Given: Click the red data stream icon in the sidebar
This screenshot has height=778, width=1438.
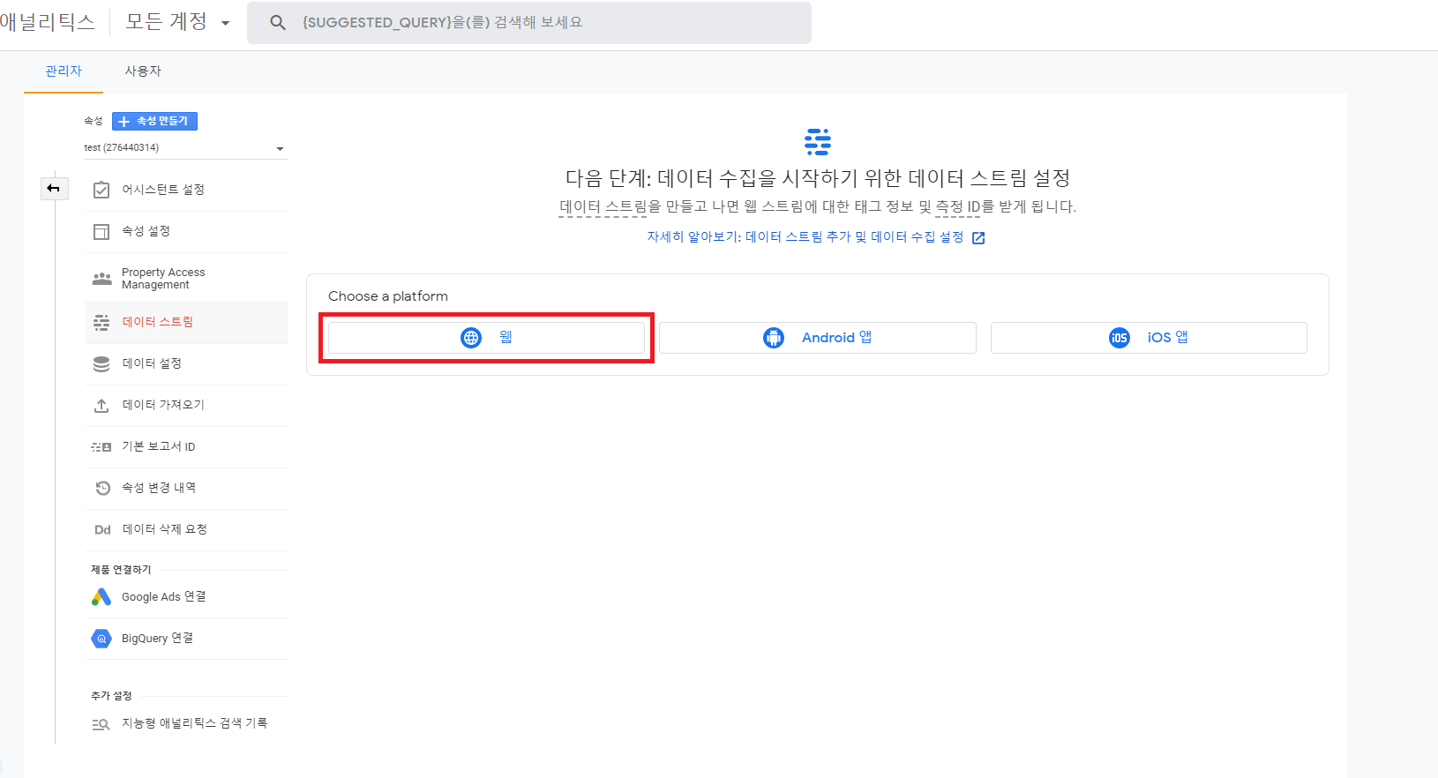Looking at the screenshot, I should pos(101,323).
